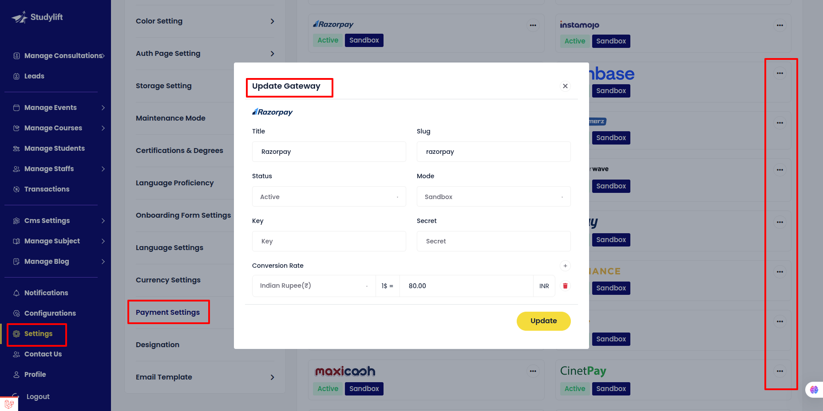Open options menu for Instamojo gateway
Screen dimensions: 823x411
coord(779,25)
